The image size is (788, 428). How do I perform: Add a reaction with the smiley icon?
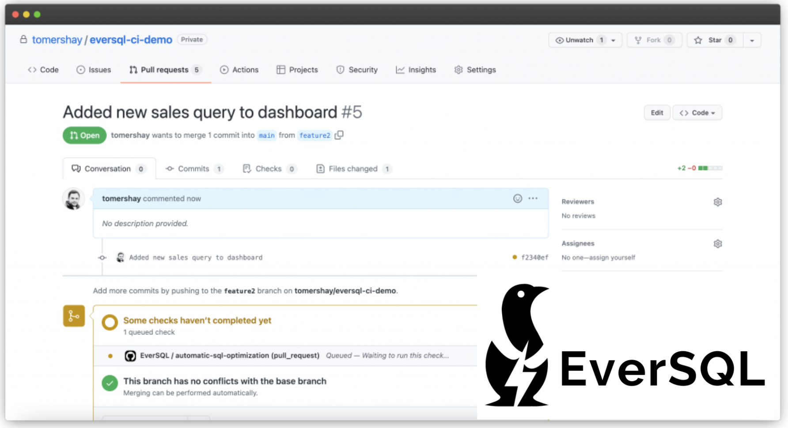pos(518,199)
